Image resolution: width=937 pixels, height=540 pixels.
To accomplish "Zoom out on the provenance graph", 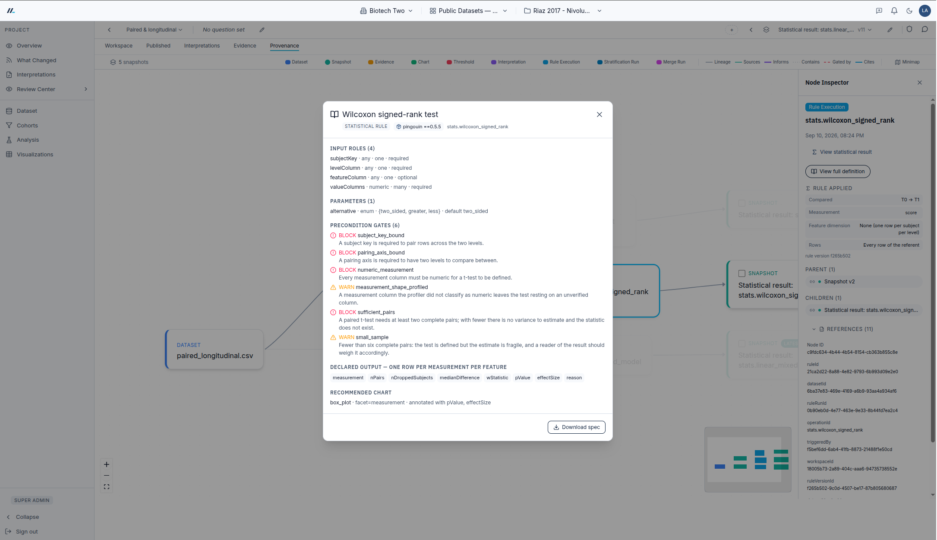I will tap(107, 476).
